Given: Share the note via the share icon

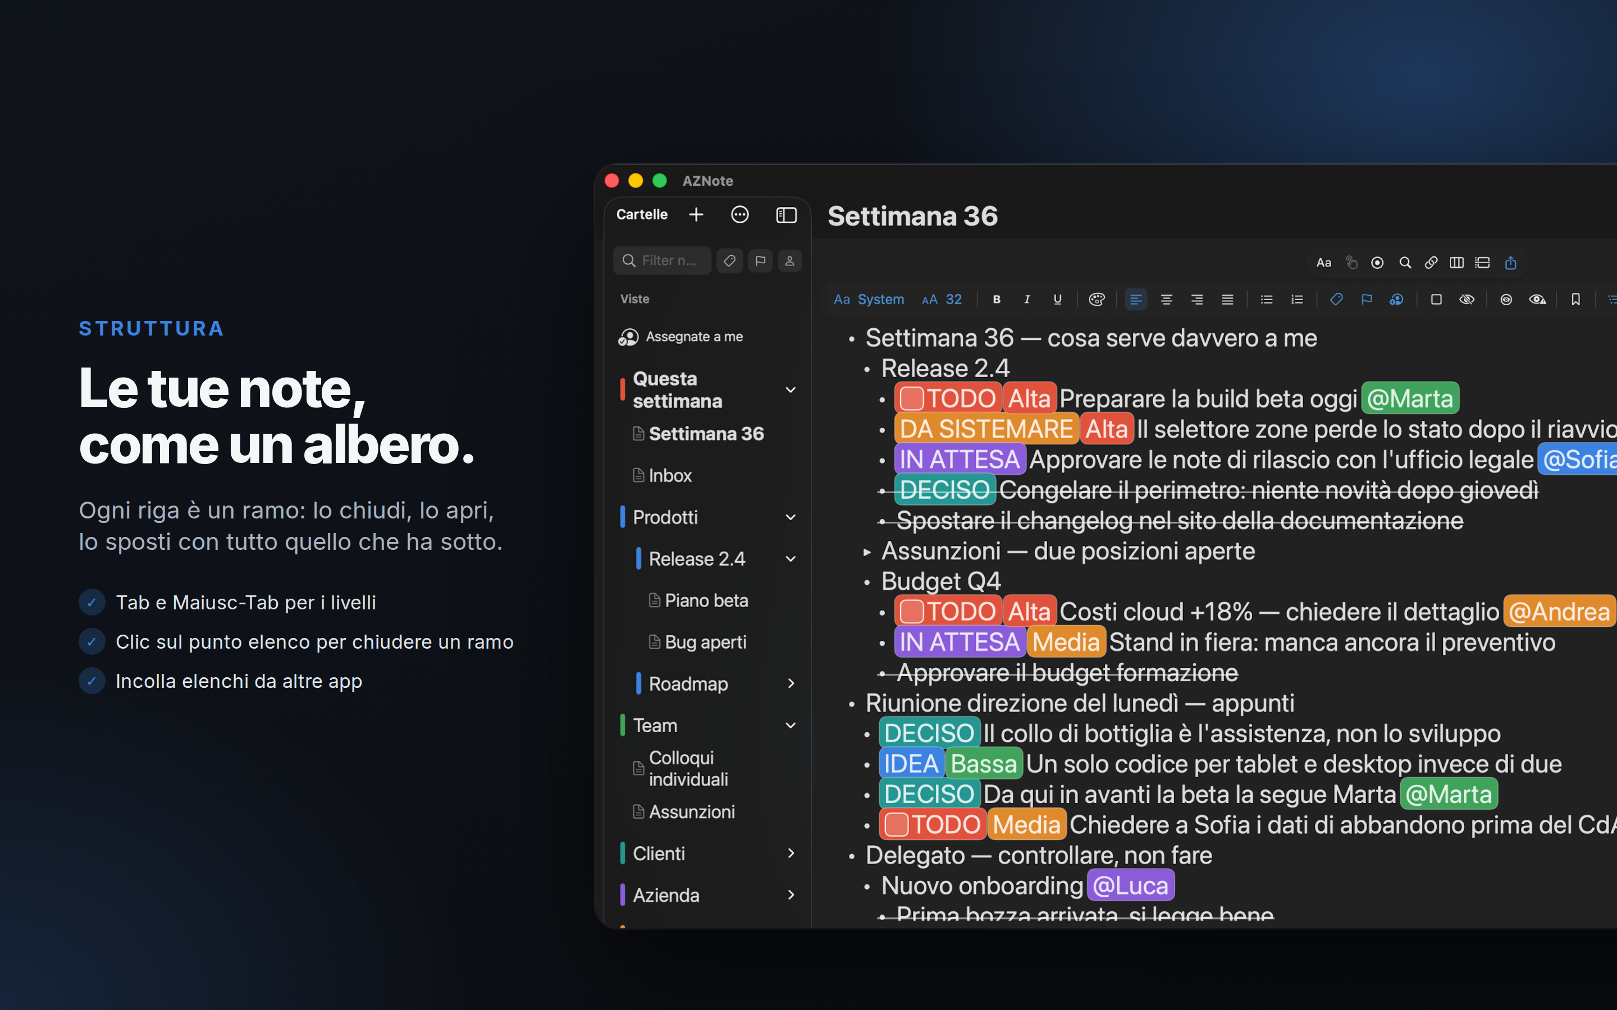Looking at the screenshot, I should coord(1511,263).
